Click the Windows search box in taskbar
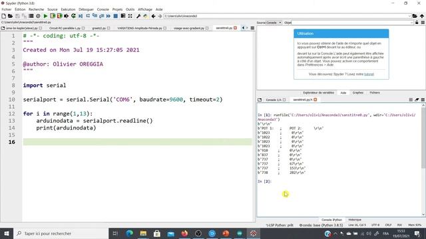Screen dimensions: 426x239 point(61,233)
